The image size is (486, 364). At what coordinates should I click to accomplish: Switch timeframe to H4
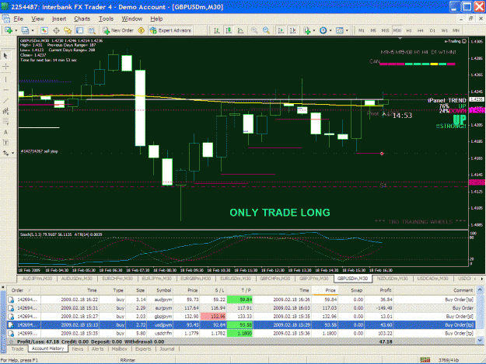pyautogui.click(x=420, y=30)
